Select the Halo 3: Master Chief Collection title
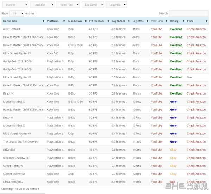Image resolution: width=211 pixels, height=194 pixels. 23,110
